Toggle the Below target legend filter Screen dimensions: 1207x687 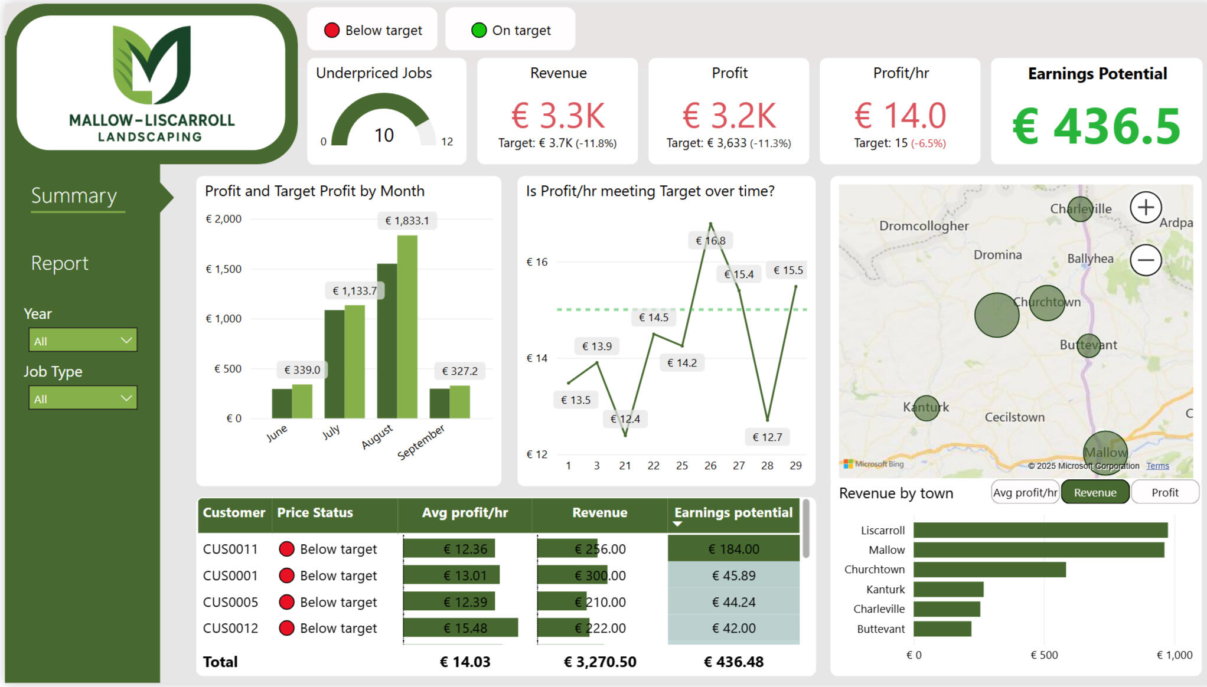[x=373, y=30]
